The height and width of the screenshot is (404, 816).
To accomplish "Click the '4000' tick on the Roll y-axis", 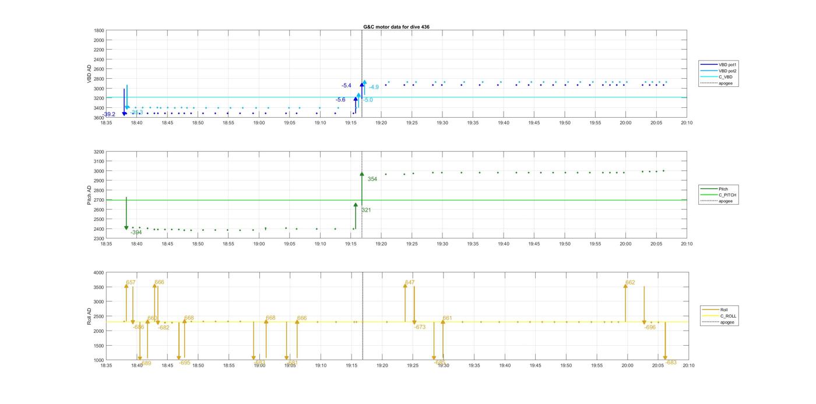I will click(x=99, y=273).
